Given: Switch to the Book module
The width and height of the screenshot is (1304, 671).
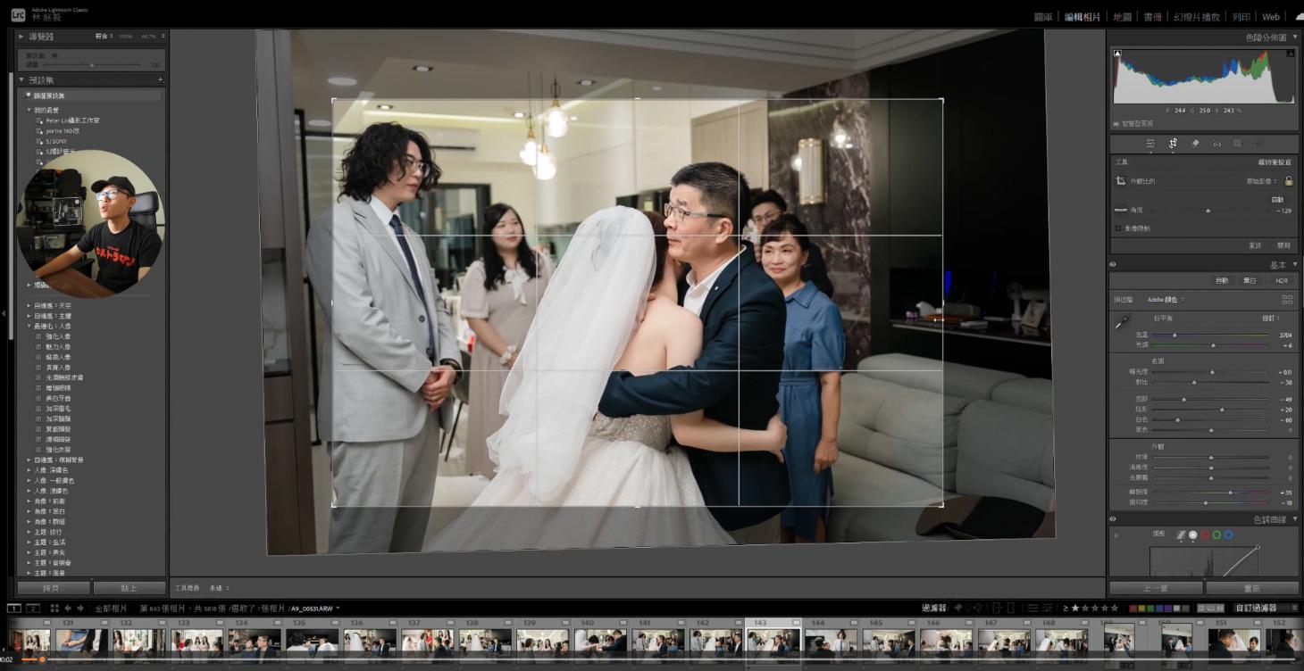Looking at the screenshot, I should [x=1153, y=17].
